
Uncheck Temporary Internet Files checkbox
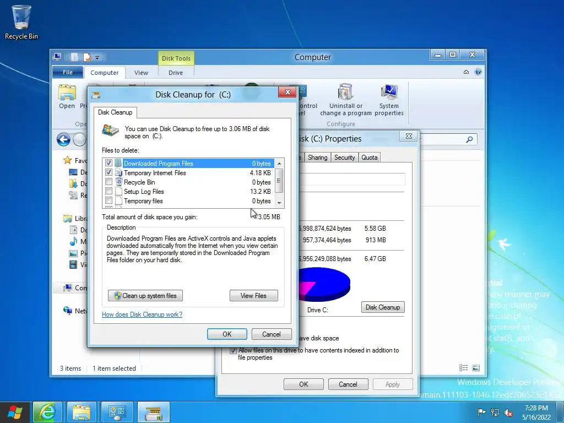tap(109, 172)
